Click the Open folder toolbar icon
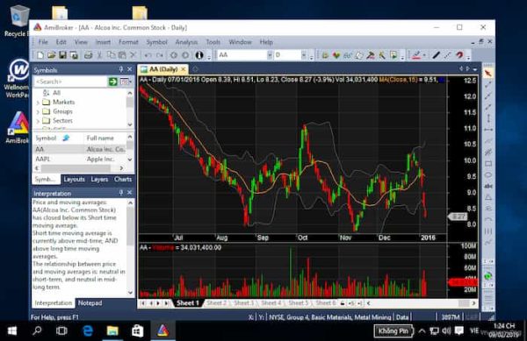 (x=51, y=55)
